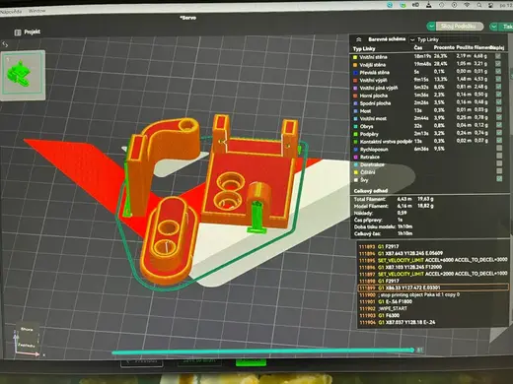Enable Rychloposun travel line display
513x384 pixels.
pyautogui.click(x=499, y=148)
